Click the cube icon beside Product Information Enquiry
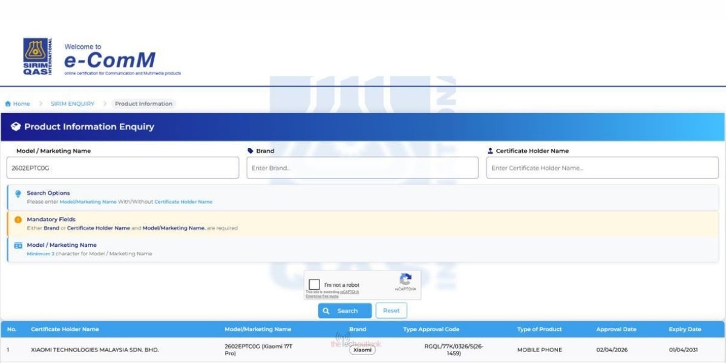726x363 pixels. point(16,127)
